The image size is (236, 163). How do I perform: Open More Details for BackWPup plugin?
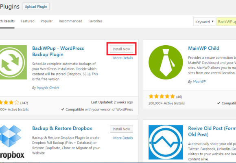point(123,58)
